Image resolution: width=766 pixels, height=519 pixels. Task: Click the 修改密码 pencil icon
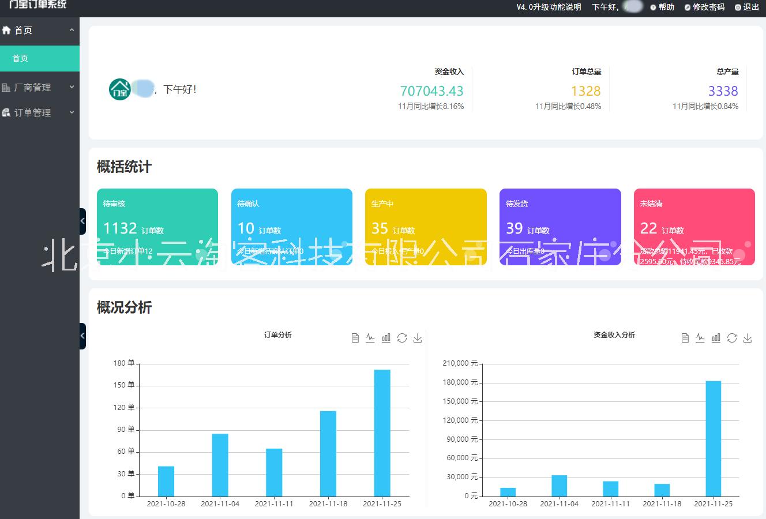(x=688, y=7)
